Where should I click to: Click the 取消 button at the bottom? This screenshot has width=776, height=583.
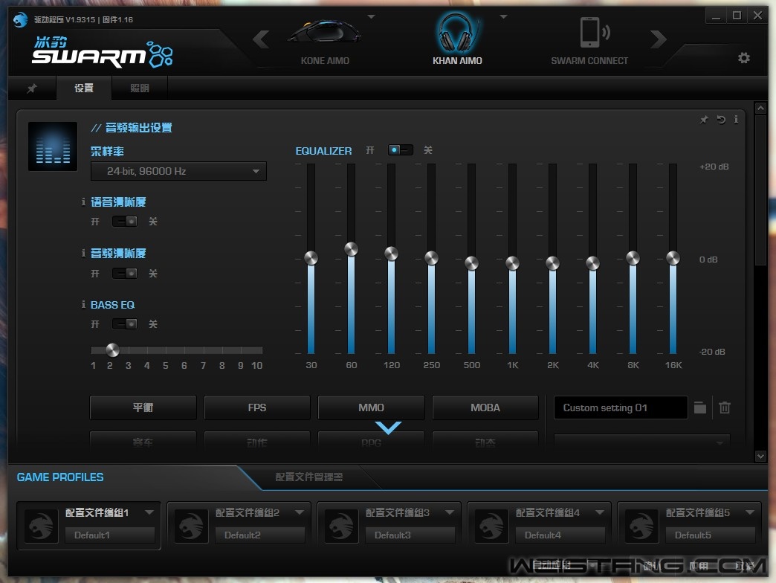pos(745,566)
